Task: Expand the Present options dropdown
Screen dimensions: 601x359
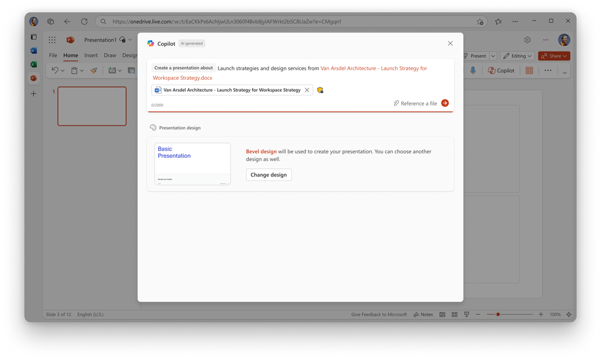Action: [x=493, y=56]
